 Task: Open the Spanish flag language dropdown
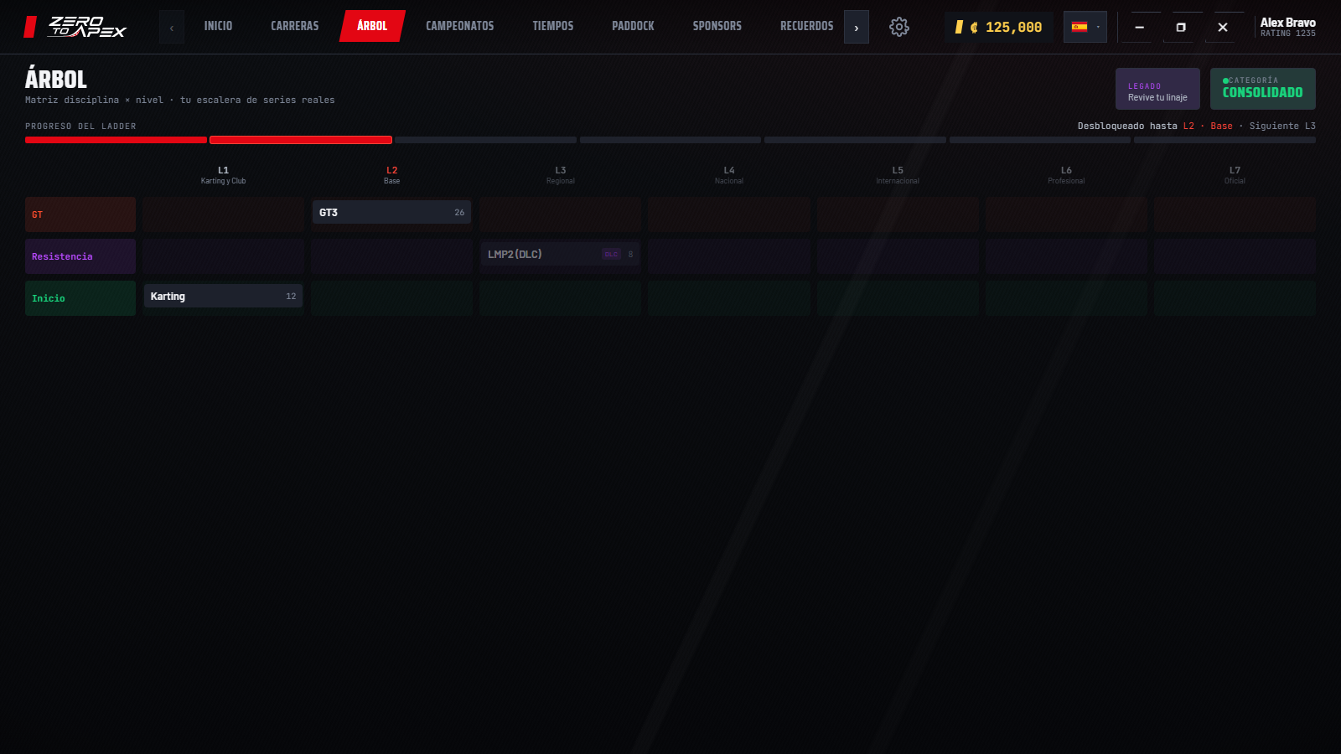tap(1085, 27)
